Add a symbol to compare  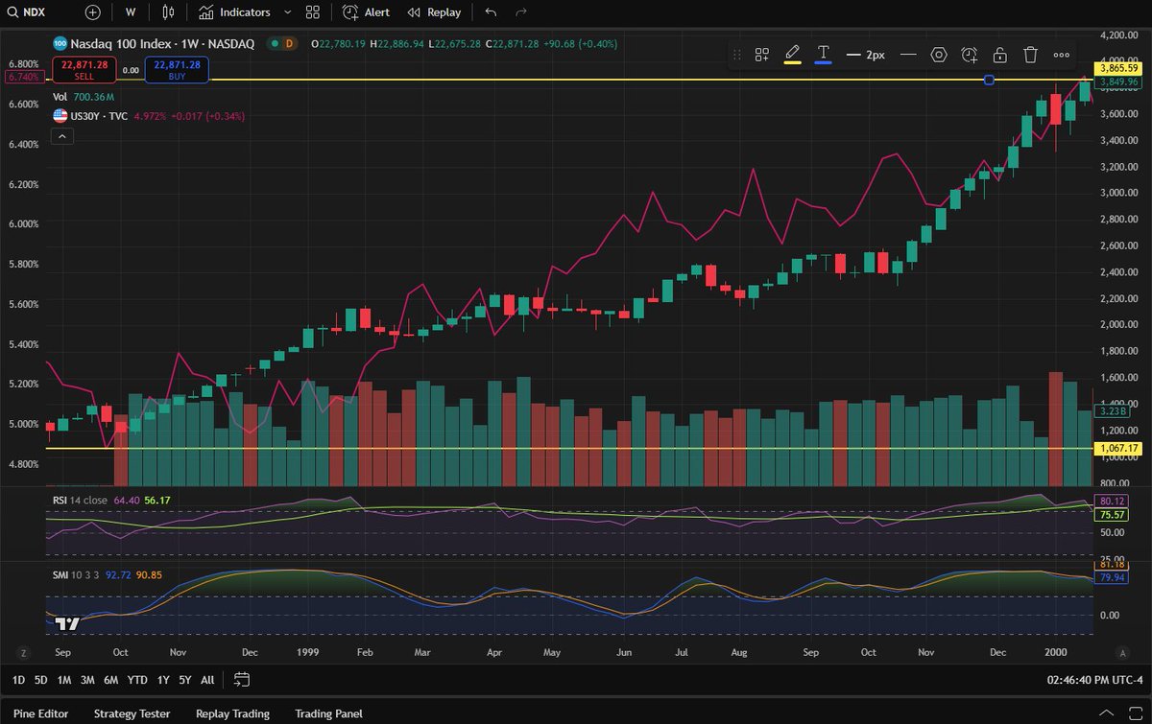(92, 12)
